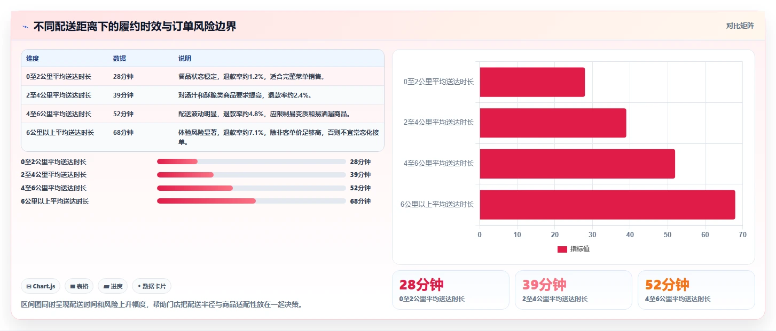Viewport: 776px width, 331px height.
Task: Click the 指标值 legend label
Action: (x=580, y=249)
